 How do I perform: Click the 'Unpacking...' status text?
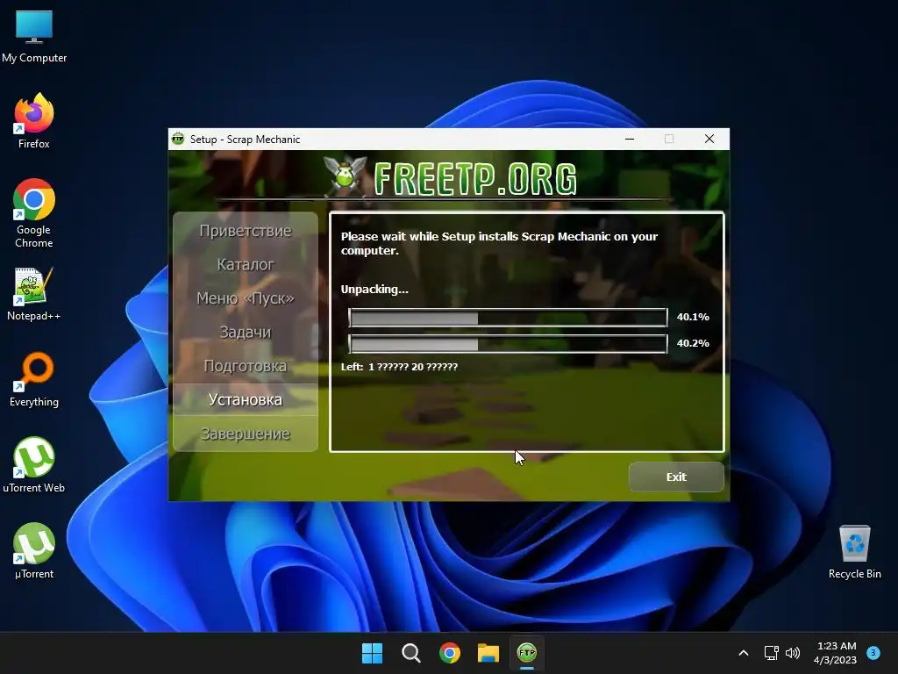pyautogui.click(x=374, y=290)
